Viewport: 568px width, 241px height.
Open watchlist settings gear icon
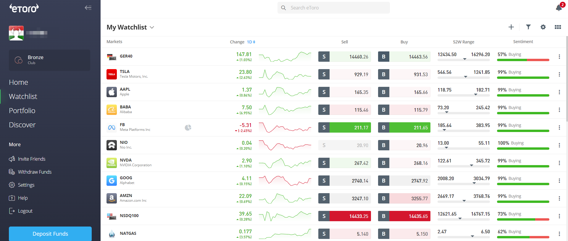543,27
